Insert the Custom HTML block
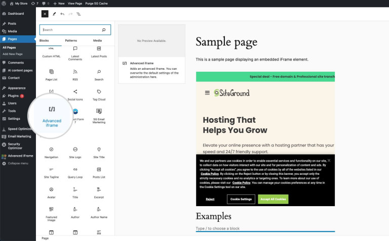 (x=51, y=53)
